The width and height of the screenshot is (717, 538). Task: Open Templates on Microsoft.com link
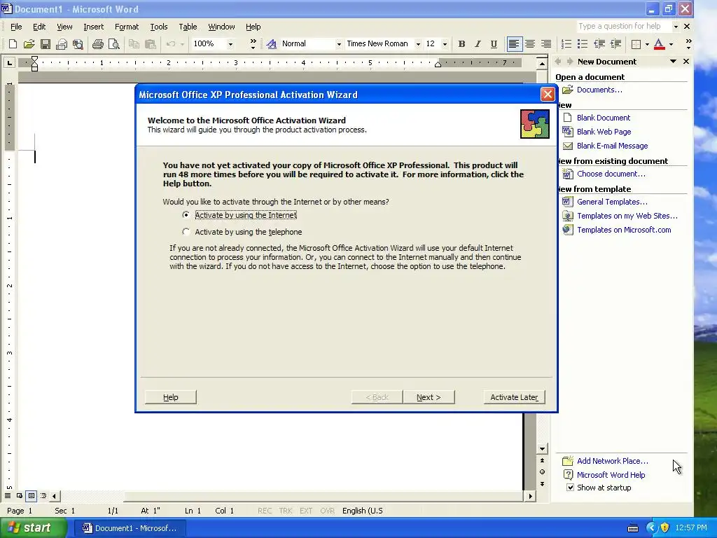[624, 230]
